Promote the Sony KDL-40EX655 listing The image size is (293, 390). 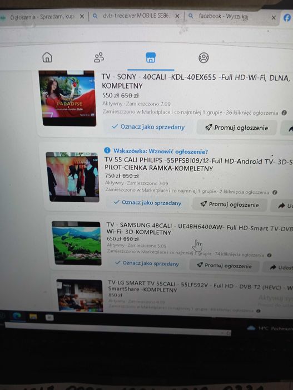[237, 128]
